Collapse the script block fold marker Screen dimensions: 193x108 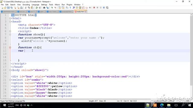[x=10, y=31]
